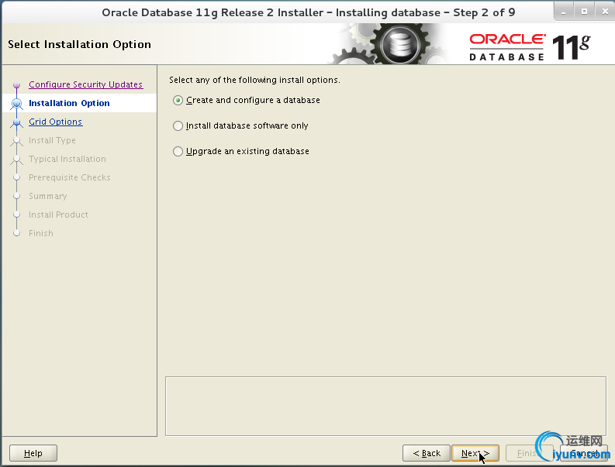Image resolution: width=615 pixels, height=467 pixels.
Task: Go to Grid Options step link
Action: pos(55,122)
